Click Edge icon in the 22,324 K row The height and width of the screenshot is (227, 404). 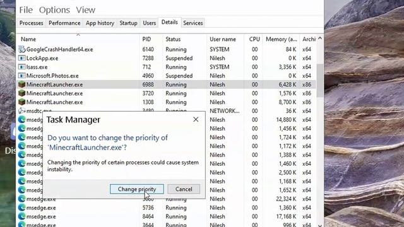click(22, 199)
